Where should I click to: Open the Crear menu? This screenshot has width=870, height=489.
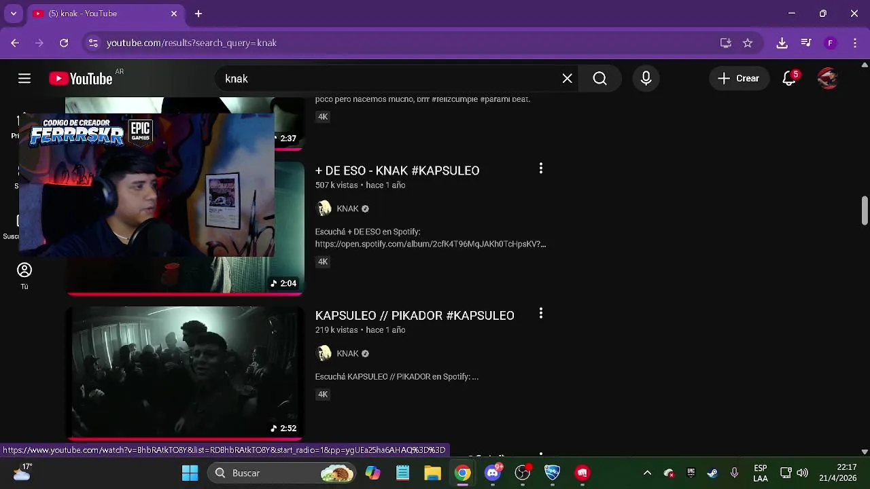[x=739, y=79]
